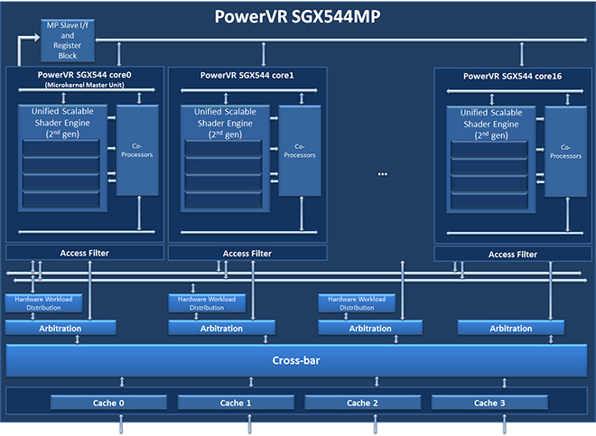Click the Unified Scalable Shader Engine in core1
The image size is (596, 436).
pyautogui.click(x=225, y=159)
